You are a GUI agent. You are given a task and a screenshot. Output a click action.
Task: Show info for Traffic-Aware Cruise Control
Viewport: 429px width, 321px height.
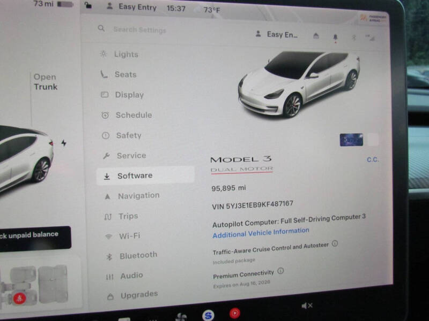coord(335,243)
